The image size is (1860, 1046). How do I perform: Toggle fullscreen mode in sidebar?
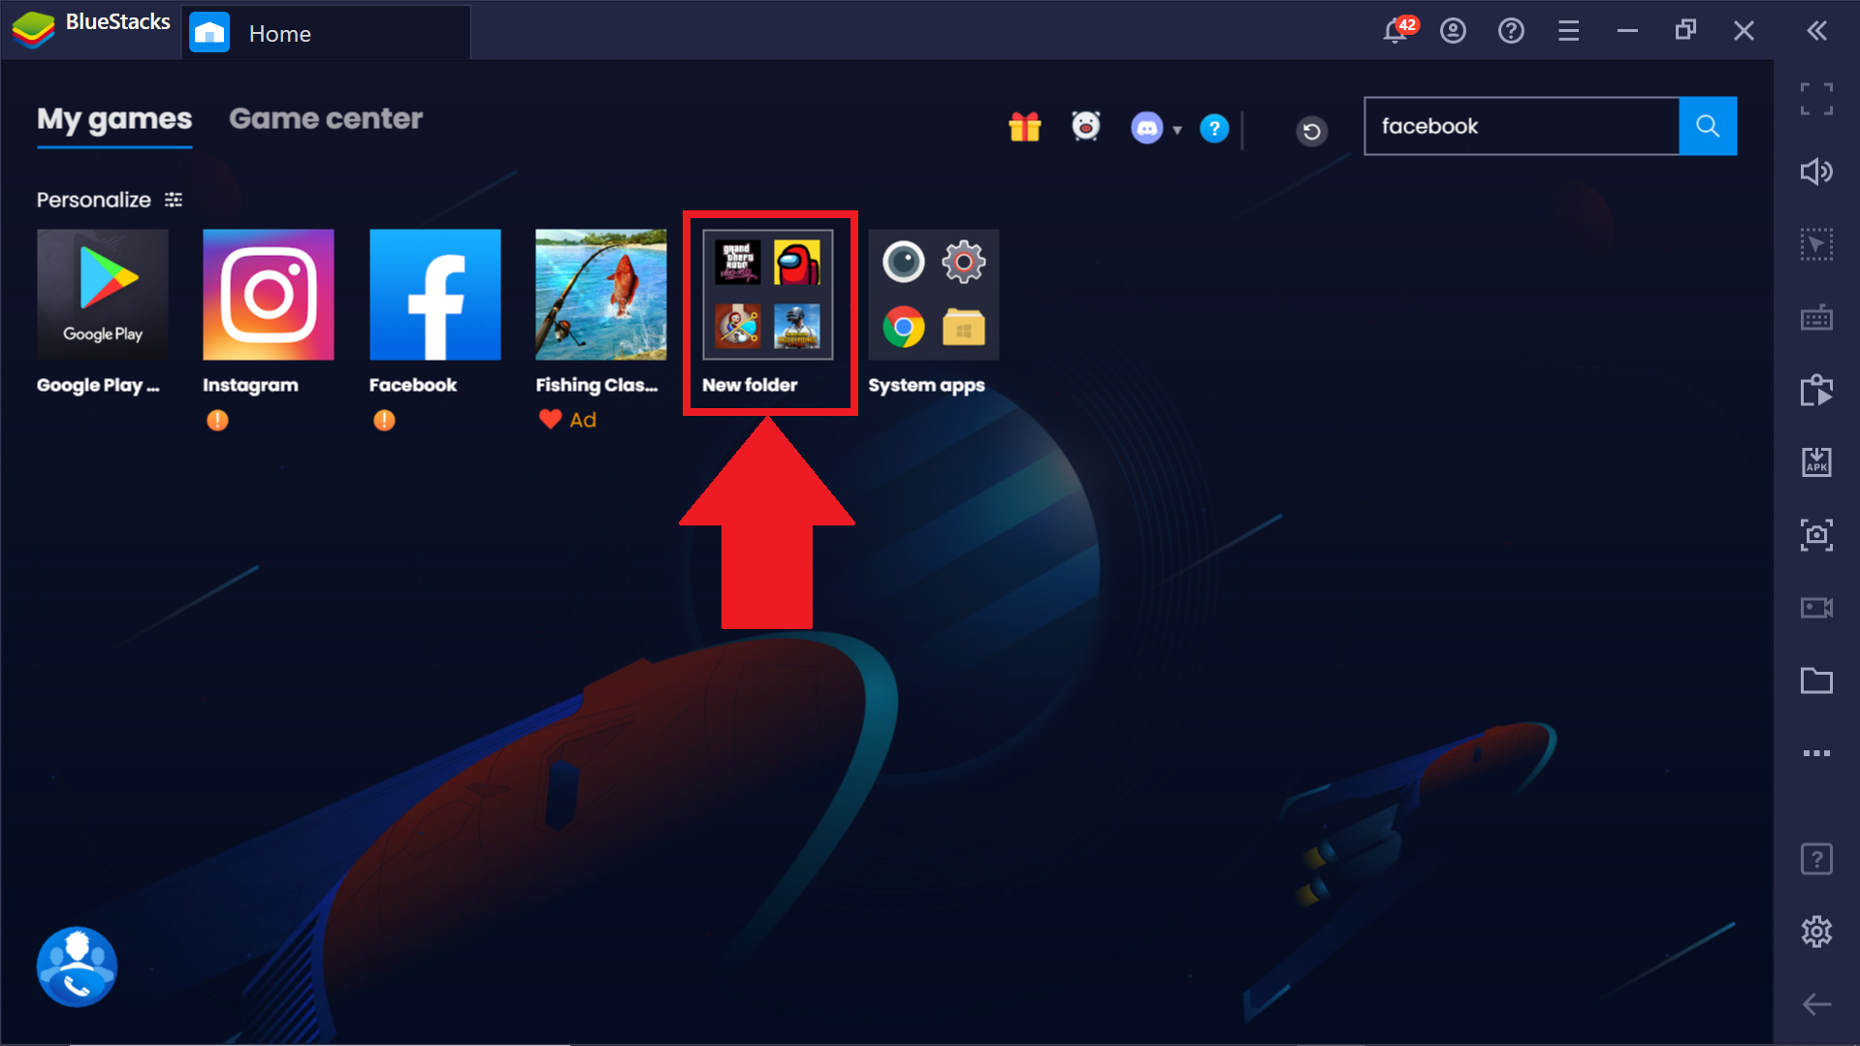(1815, 99)
